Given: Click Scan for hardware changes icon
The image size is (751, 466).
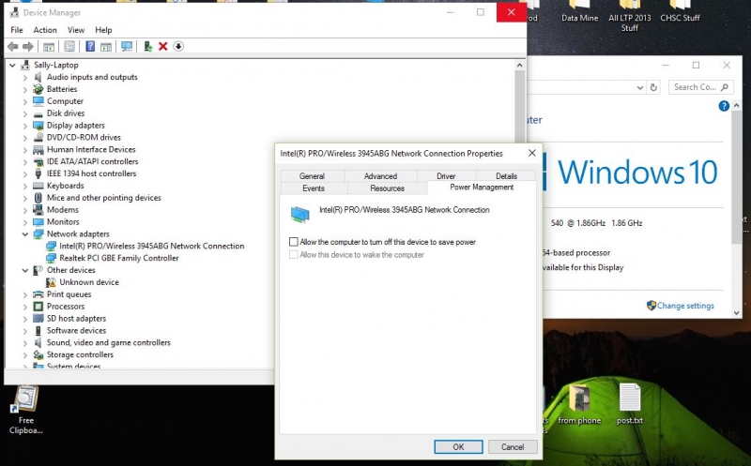Looking at the screenshot, I should pyautogui.click(x=127, y=46).
